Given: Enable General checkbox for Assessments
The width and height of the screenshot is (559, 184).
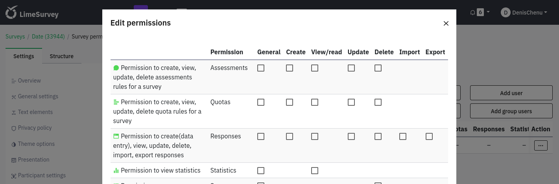Looking at the screenshot, I should point(261,68).
